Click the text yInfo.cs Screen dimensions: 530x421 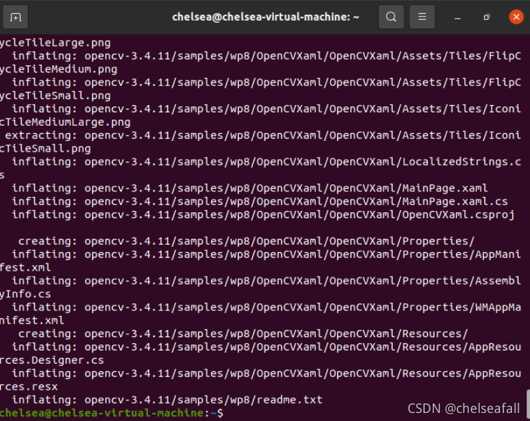[25, 294]
